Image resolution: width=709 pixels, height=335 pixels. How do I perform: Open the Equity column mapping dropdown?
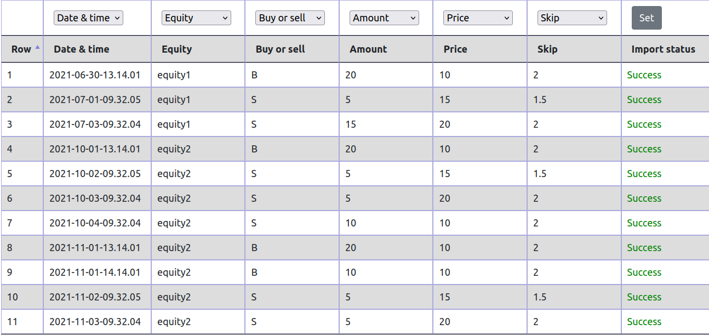click(196, 18)
